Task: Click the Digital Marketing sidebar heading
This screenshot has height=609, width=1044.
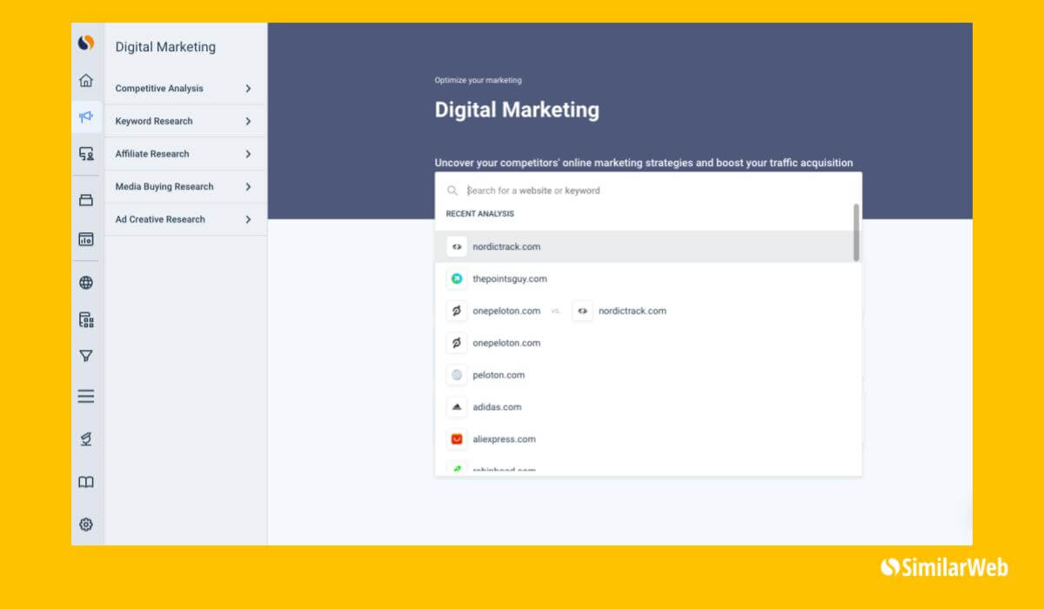Action: point(165,47)
